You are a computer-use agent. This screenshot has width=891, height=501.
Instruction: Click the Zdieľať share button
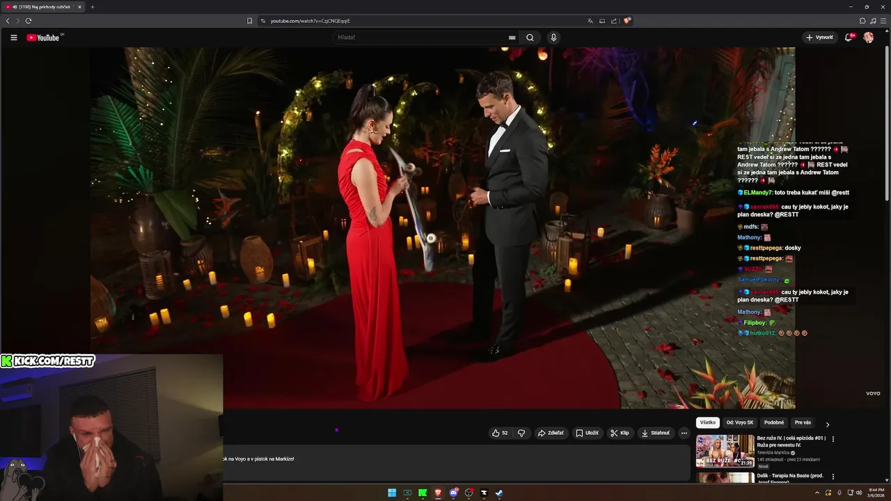pyautogui.click(x=551, y=433)
